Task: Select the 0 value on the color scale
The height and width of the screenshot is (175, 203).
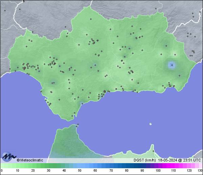Action: click(2, 170)
